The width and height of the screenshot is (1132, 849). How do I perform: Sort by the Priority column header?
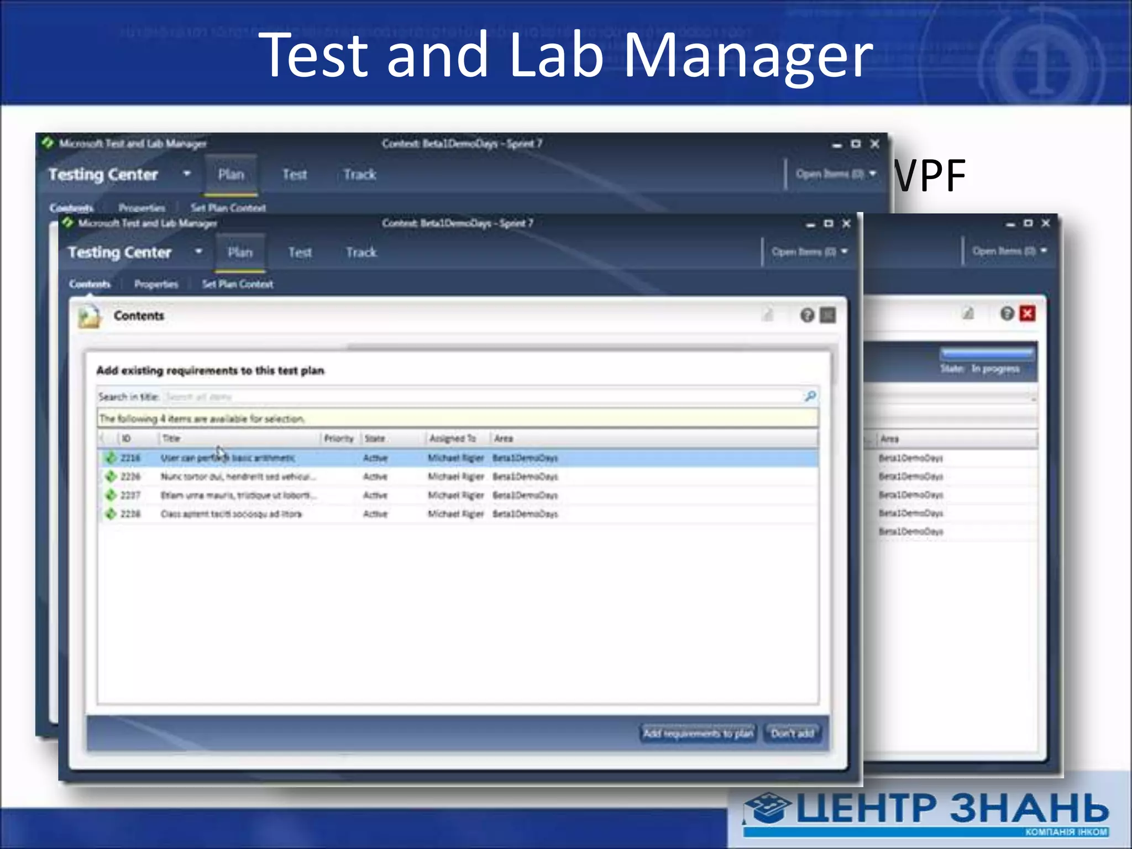339,438
